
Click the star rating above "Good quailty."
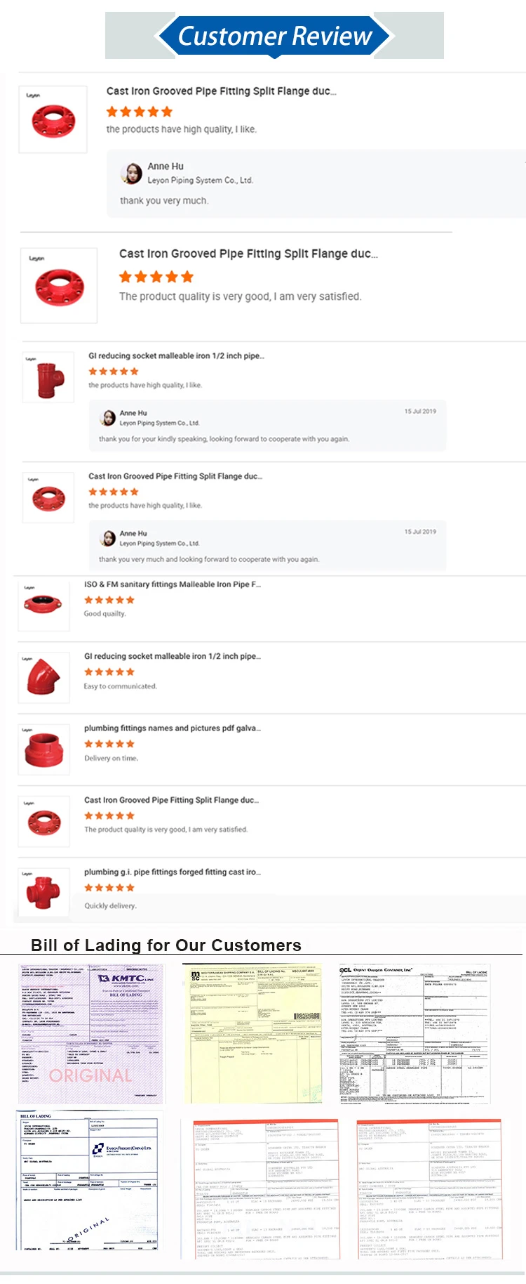pos(109,600)
